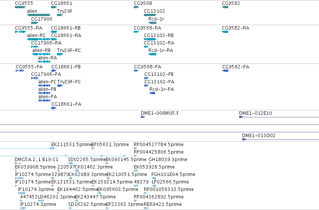Select transcript CG13102-RB
The width and height of the screenshot is (319, 210).
[x=150, y=39]
